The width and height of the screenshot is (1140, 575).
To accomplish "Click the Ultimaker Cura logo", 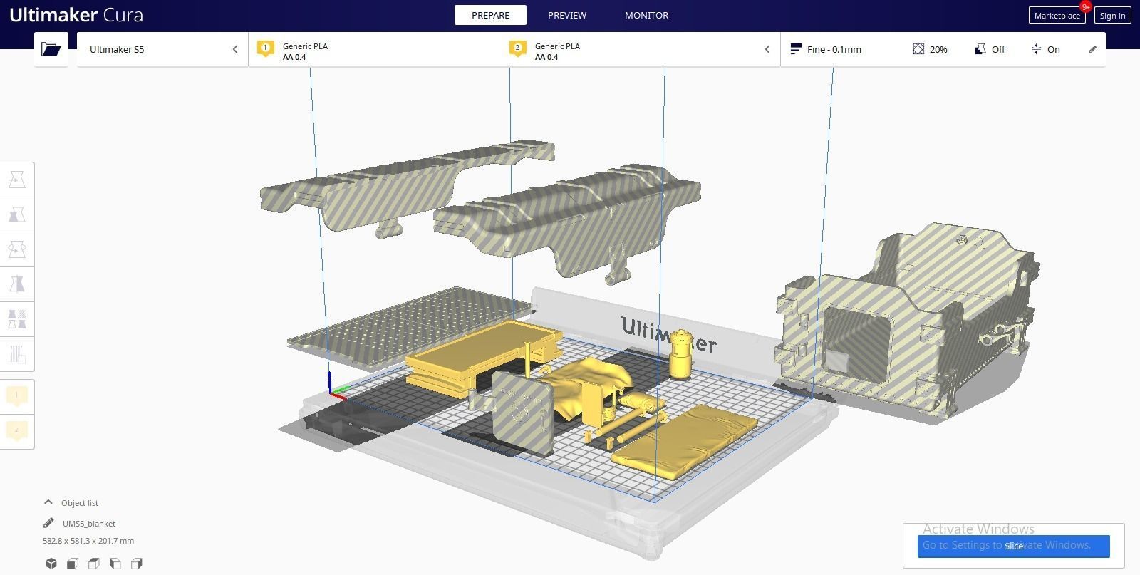I will 76,15.
